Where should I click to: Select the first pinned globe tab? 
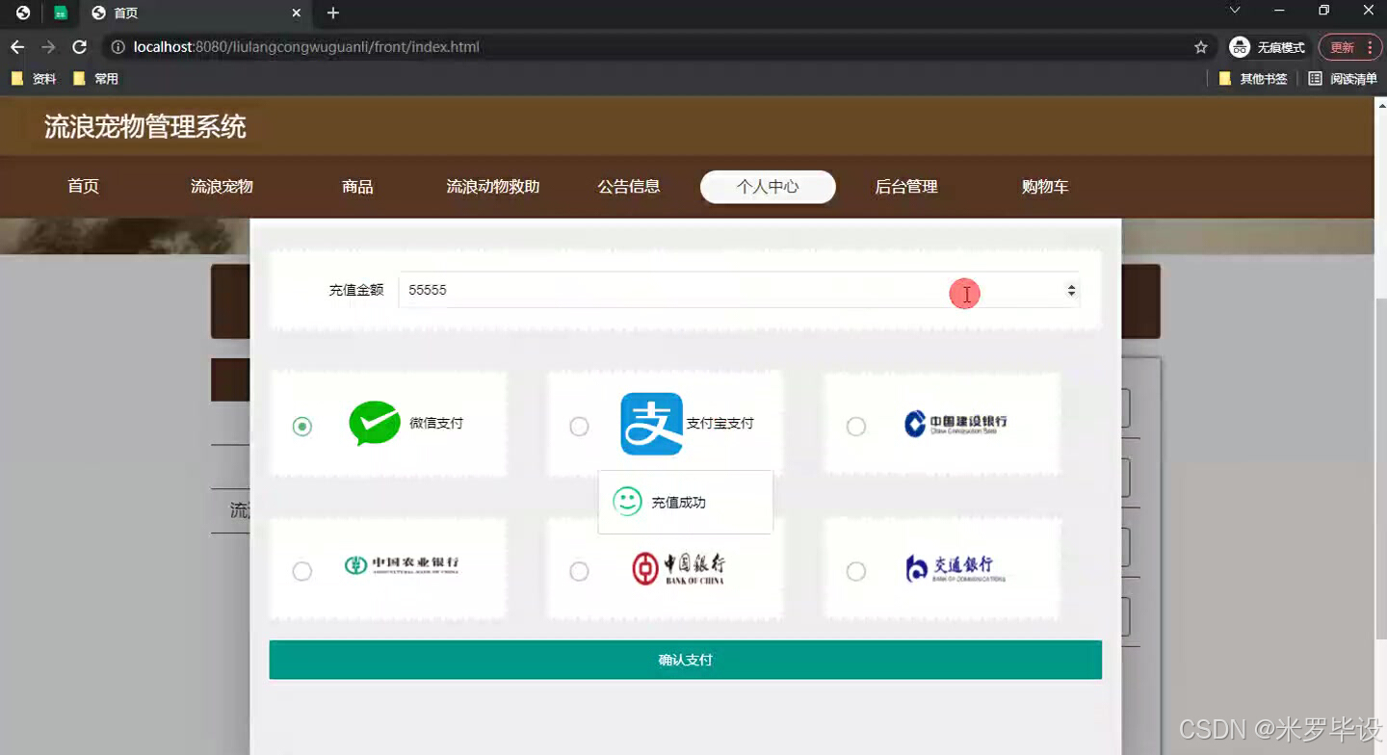click(23, 13)
